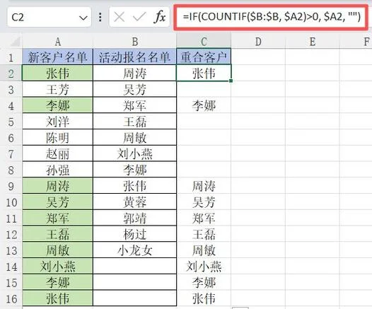Click cell A5 containing 刘洋
This screenshot has height=309, width=372.
(58, 122)
